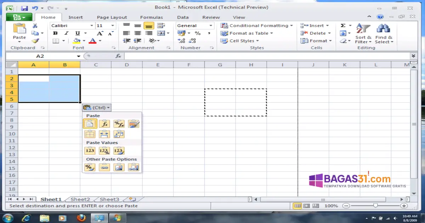The height and width of the screenshot is (223, 425).
Task: Choose Values & Number Formatting paste option
Action: [x=104, y=151]
